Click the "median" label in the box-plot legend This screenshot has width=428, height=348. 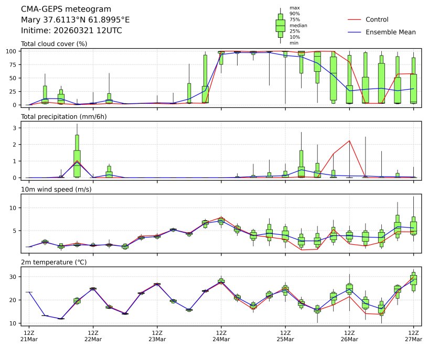point(298,25)
